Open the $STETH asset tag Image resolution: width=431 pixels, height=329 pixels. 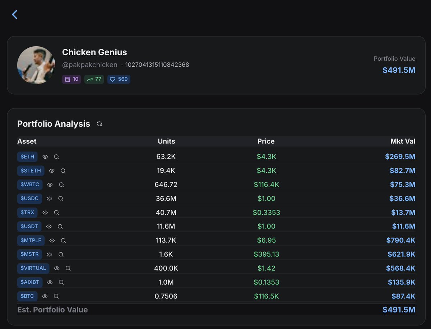pyautogui.click(x=31, y=171)
